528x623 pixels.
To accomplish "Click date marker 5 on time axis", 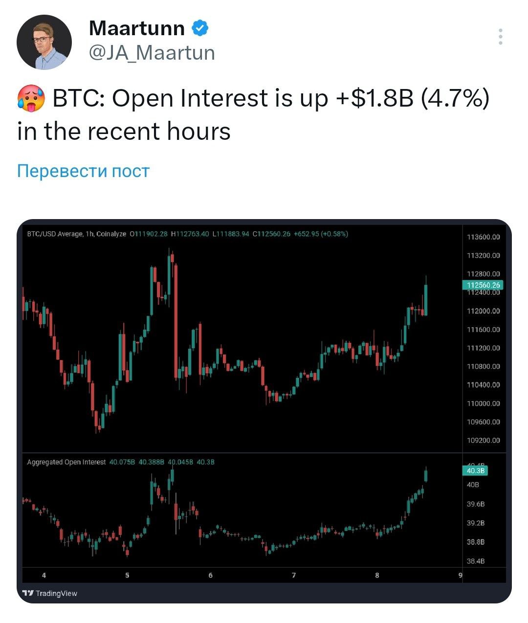I will pyautogui.click(x=127, y=575).
